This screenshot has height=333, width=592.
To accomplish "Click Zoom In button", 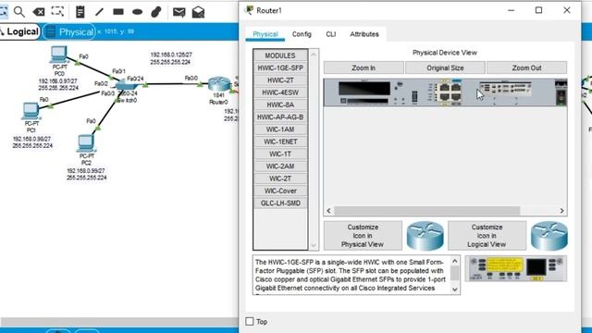I will 364,68.
